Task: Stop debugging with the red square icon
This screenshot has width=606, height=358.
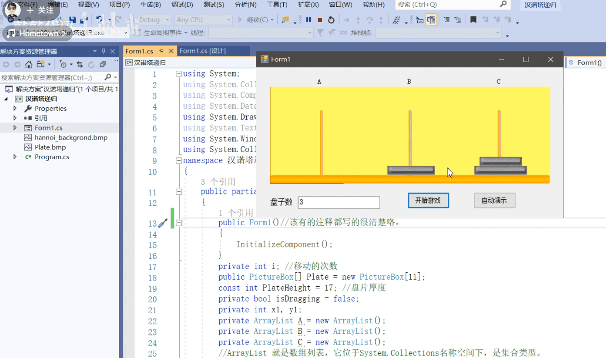Action: pyautogui.click(x=320, y=20)
